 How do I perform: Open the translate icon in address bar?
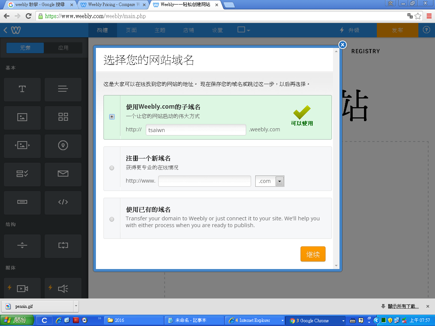[410, 16]
